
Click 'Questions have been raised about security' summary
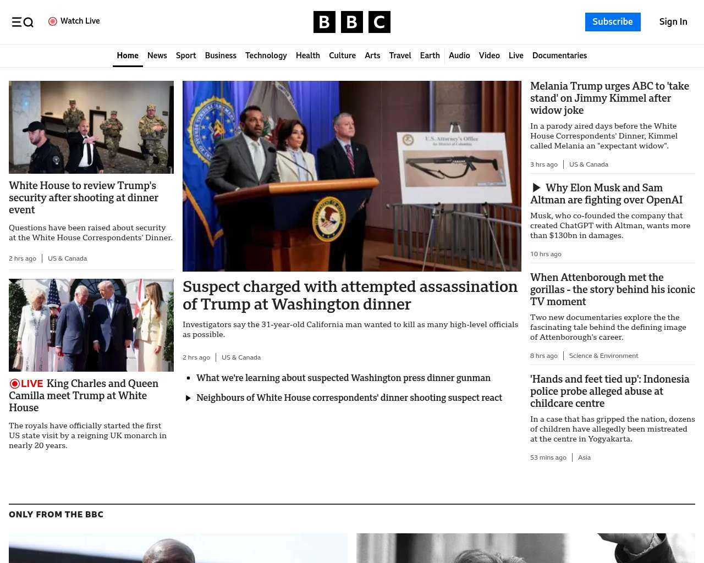tap(91, 233)
